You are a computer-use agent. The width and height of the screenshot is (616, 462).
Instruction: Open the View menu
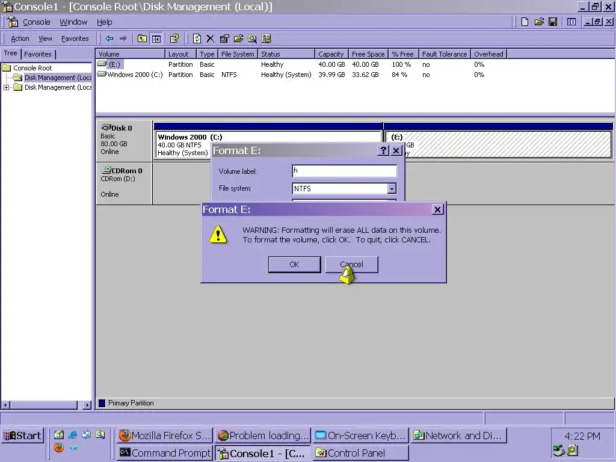[45, 38]
